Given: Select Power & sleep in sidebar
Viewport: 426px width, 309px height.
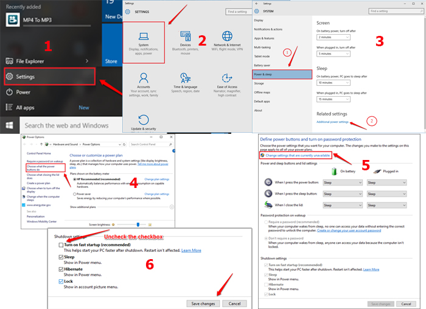Looking at the screenshot, I should [282, 74].
